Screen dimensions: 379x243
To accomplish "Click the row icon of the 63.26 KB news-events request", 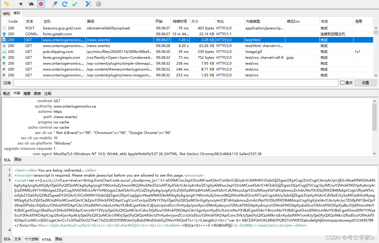I will (4, 46).
